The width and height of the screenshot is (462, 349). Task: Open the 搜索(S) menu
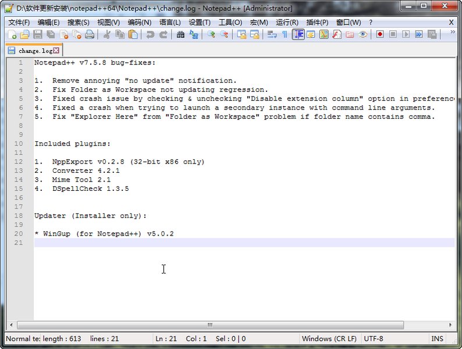click(79, 22)
